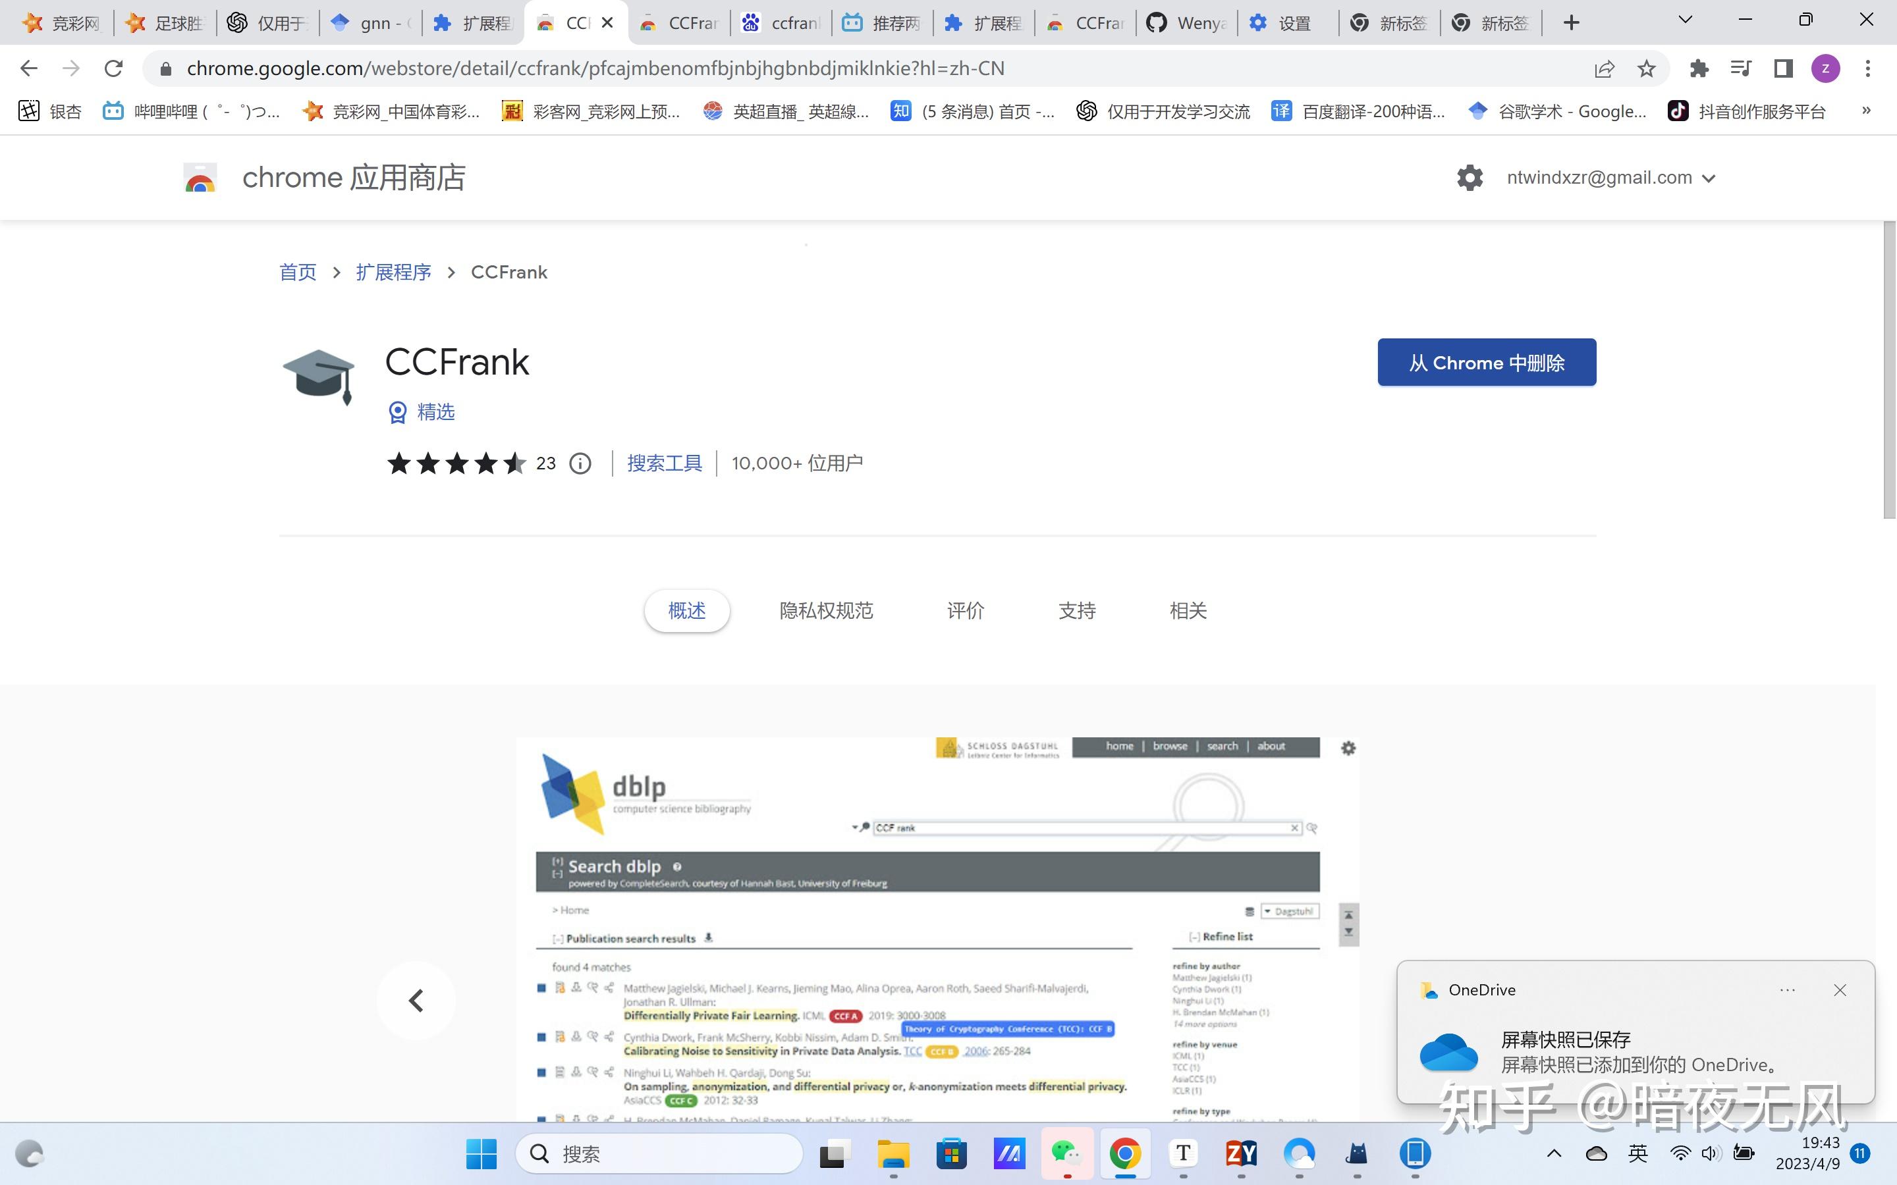Open the Windows Start menu
1897x1185 pixels.
(481, 1153)
